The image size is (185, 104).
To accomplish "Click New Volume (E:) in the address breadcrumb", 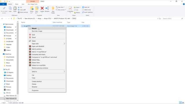I will click(x=30, y=18).
